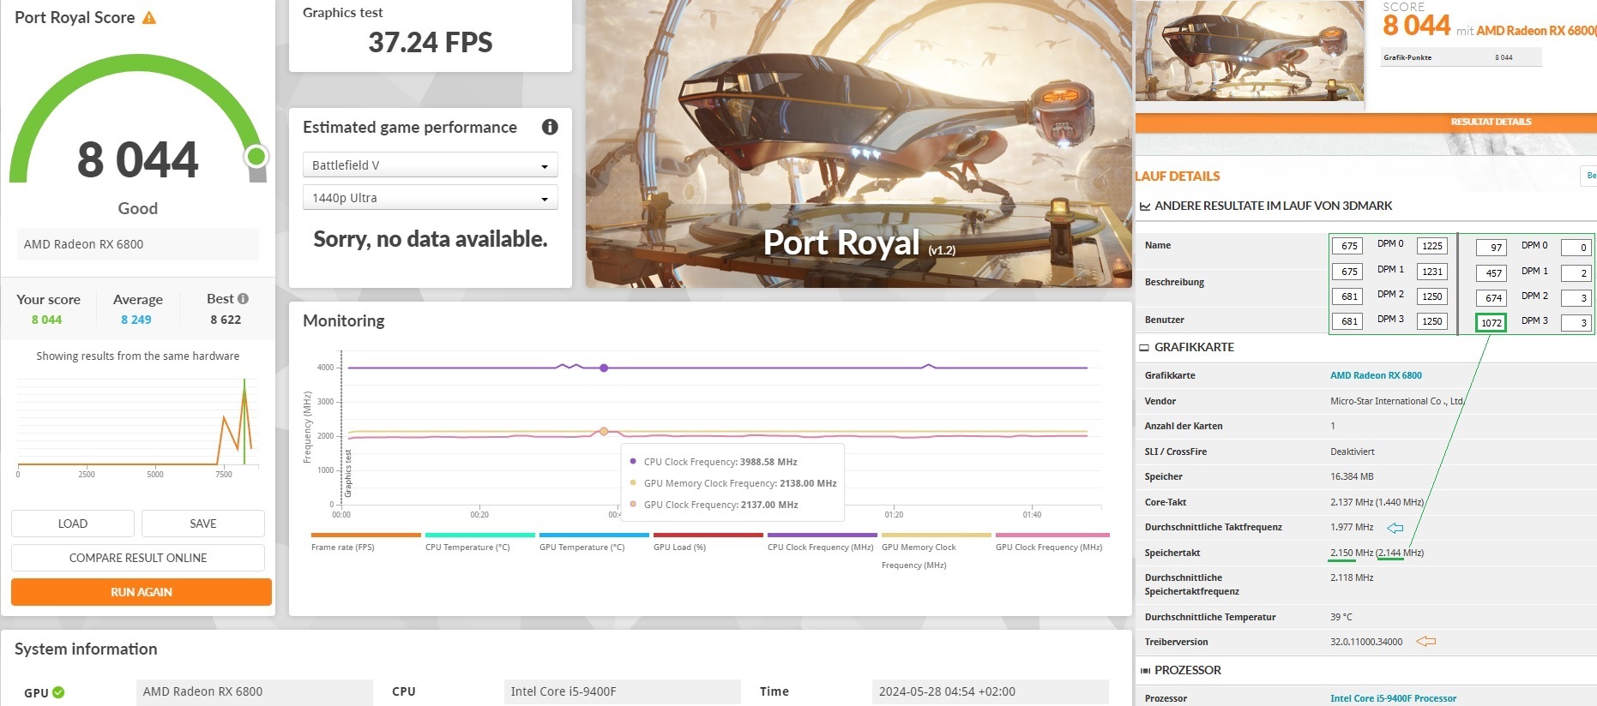The image size is (1597, 706).
Task: Click the score distribution histogram chart
Action: point(137,426)
